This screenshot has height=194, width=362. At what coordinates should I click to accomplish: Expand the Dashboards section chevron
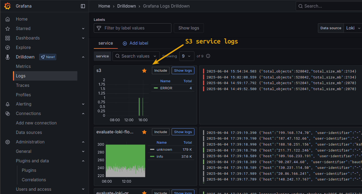(x=83, y=38)
